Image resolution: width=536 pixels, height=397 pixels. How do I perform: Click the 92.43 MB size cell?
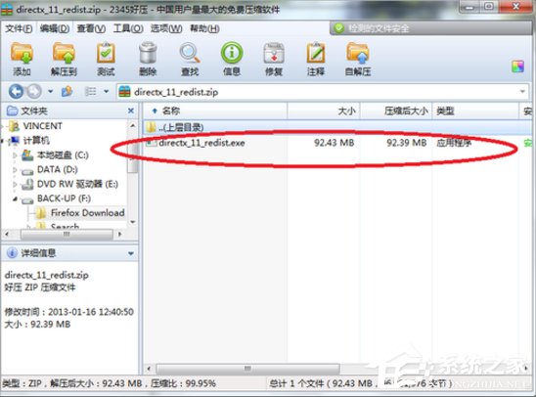(334, 143)
